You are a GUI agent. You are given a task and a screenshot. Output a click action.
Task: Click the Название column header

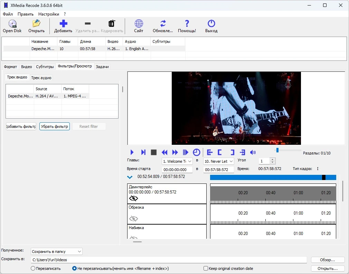click(x=44, y=41)
